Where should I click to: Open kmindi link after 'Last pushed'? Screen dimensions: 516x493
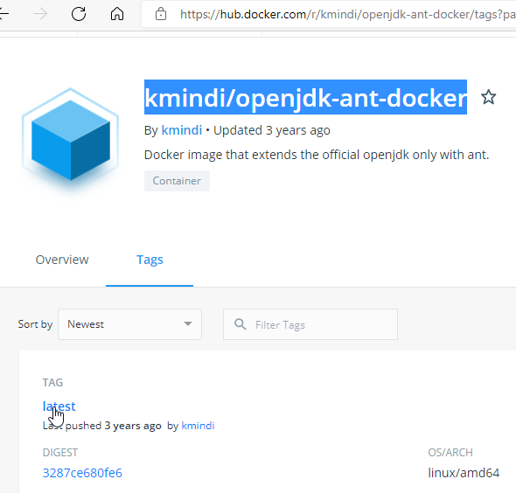[x=199, y=426]
